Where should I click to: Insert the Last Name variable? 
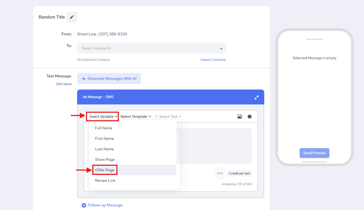pyautogui.click(x=104, y=149)
